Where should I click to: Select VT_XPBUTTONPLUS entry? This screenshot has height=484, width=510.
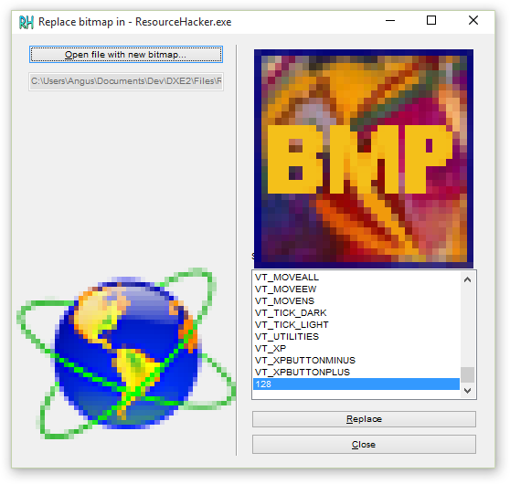[x=356, y=373]
